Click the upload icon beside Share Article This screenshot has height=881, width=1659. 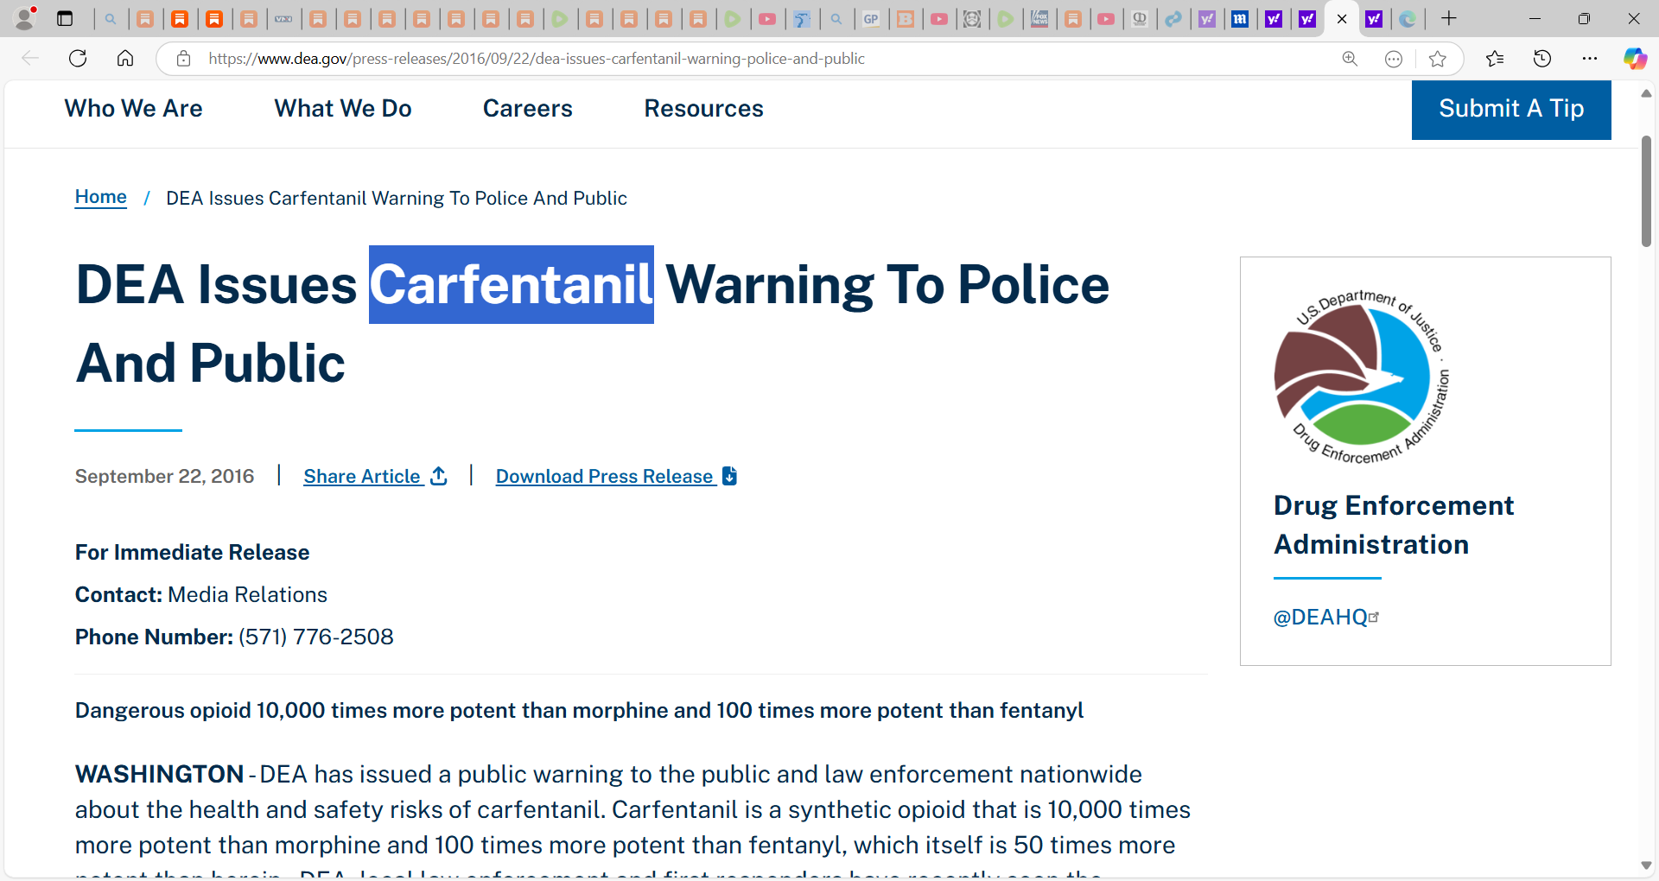(439, 476)
